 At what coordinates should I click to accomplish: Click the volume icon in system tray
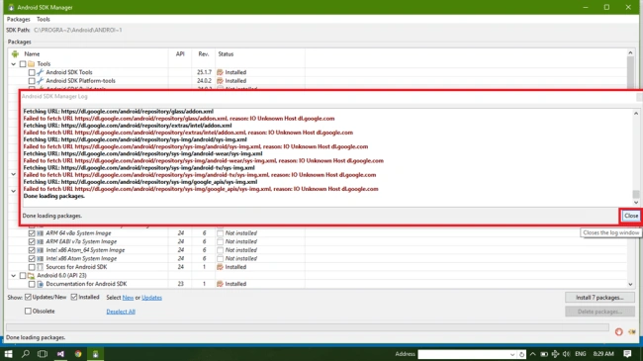coord(566,354)
